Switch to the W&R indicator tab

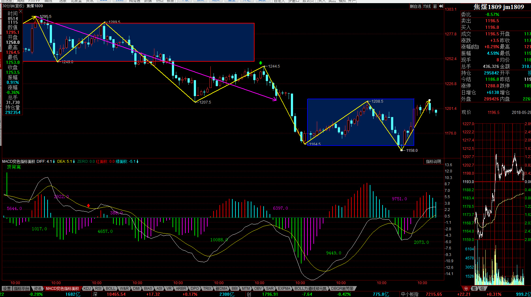tap(124, 289)
